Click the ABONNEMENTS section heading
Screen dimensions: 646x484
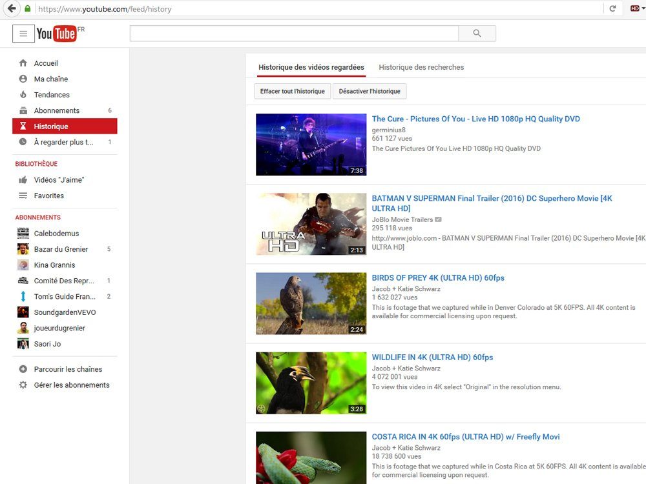coord(38,217)
